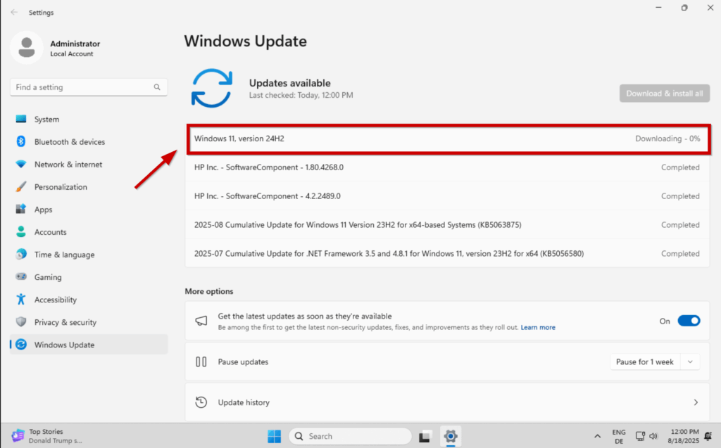
Task: Open the Learn more link
Action: click(x=538, y=328)
